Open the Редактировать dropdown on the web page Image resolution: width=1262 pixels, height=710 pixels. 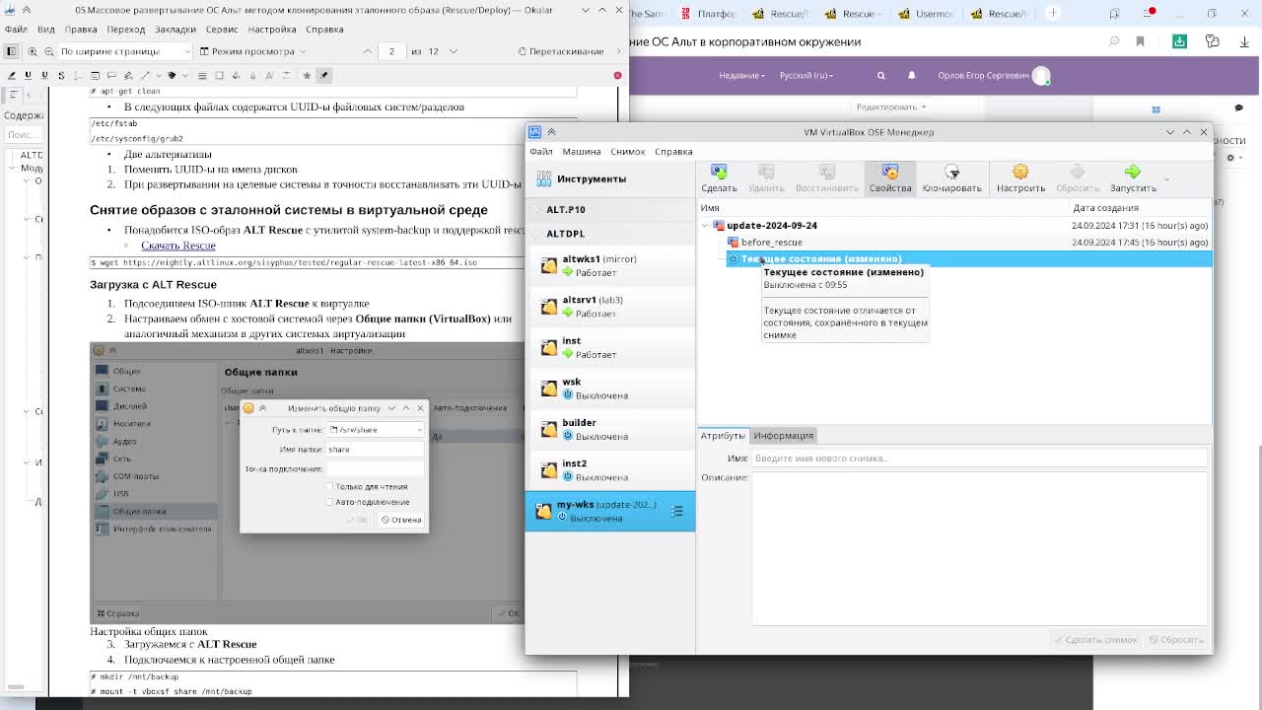pos(890,106)
